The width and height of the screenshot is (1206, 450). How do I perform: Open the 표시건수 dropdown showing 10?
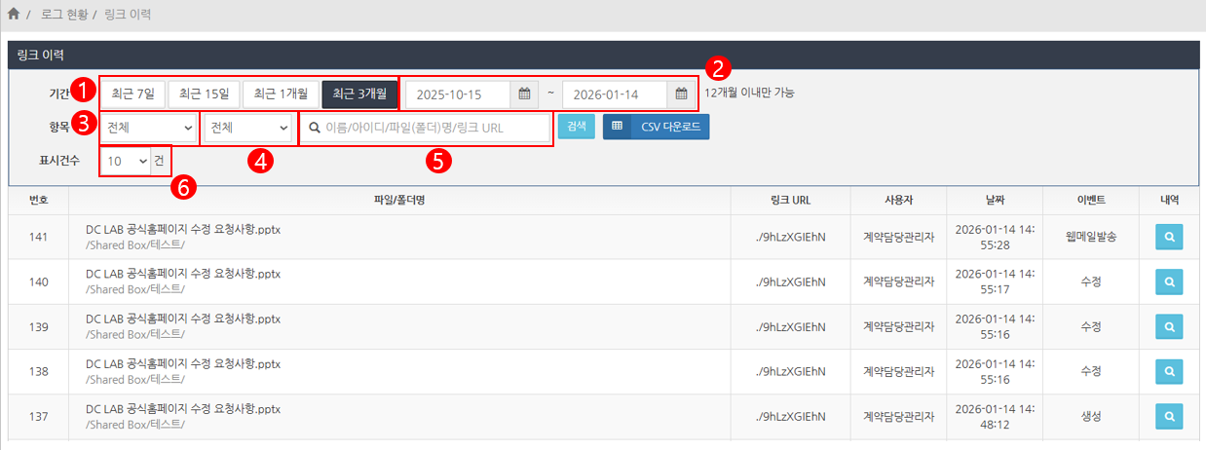(x=127, y=160)
